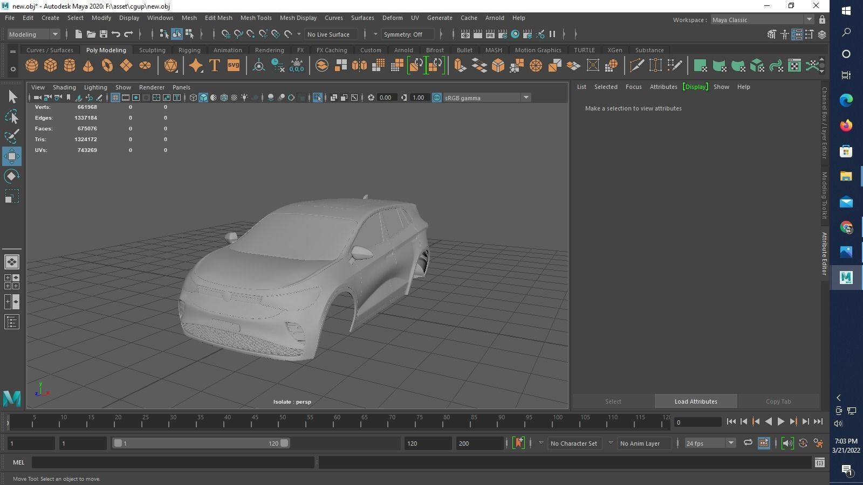This screenshot has height=485, width=863.
Task: Create a polygon cylinder from shelf
Action: click(x=70, y=66)
